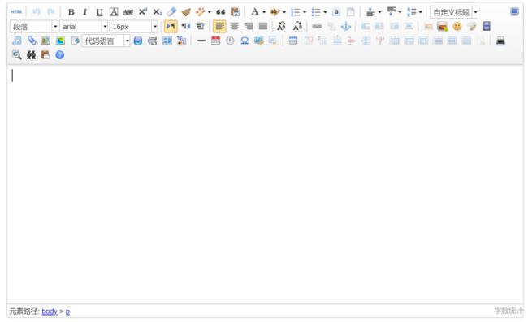Set right-to-left text direction
The height and width of the screenshot is (322, 528).
point(186,26)
